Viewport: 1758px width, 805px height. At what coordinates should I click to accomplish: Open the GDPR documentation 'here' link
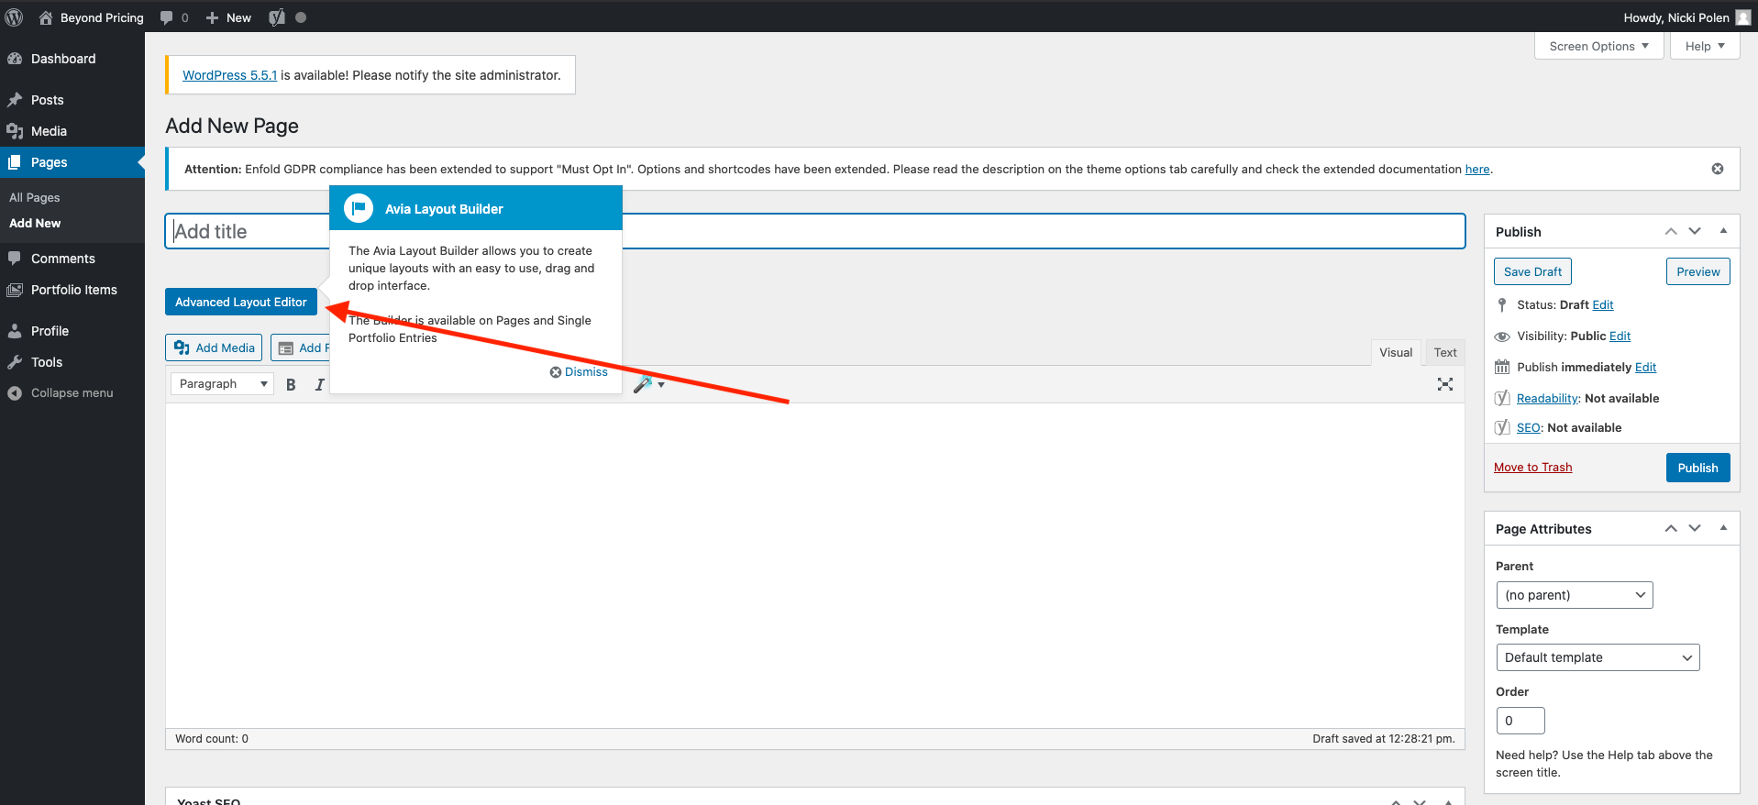coord(1477,169)
